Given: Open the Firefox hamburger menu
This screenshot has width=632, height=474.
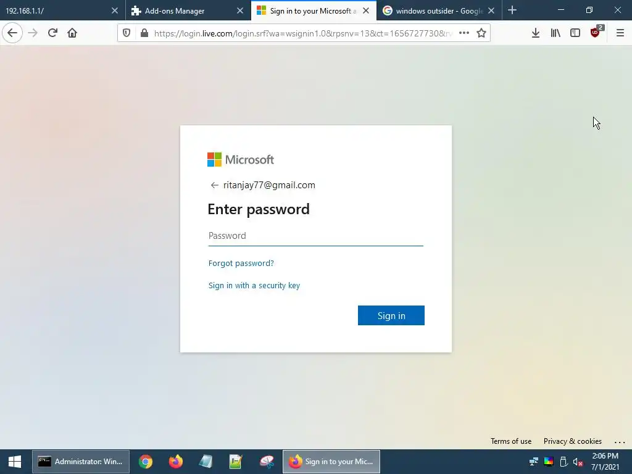Looking at the screenshot, I should (620, 33).
